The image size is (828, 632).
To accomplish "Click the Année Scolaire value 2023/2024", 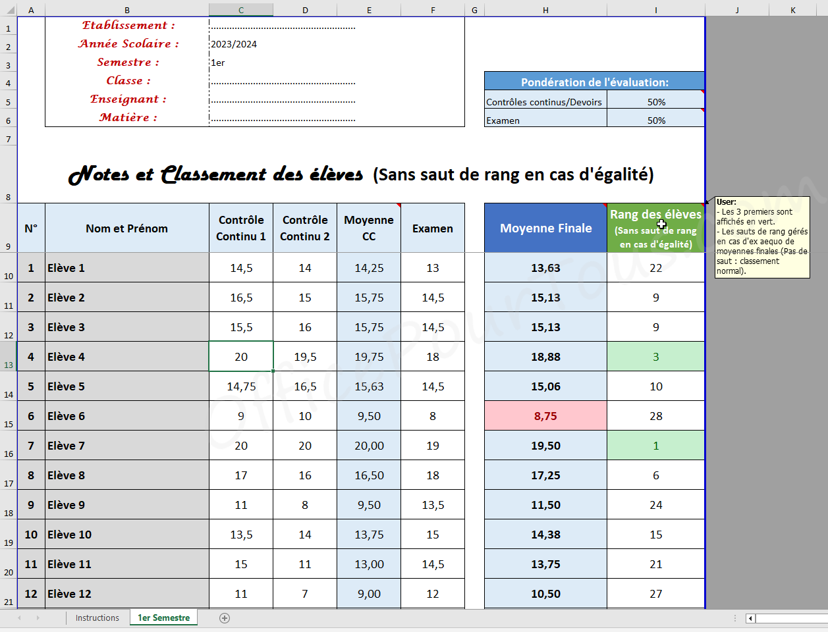I will pyautogui.click(x=234, y=44).
